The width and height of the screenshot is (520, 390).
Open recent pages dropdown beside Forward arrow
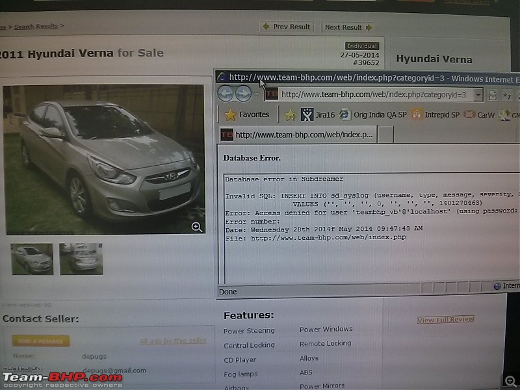(x=256, y=94)
